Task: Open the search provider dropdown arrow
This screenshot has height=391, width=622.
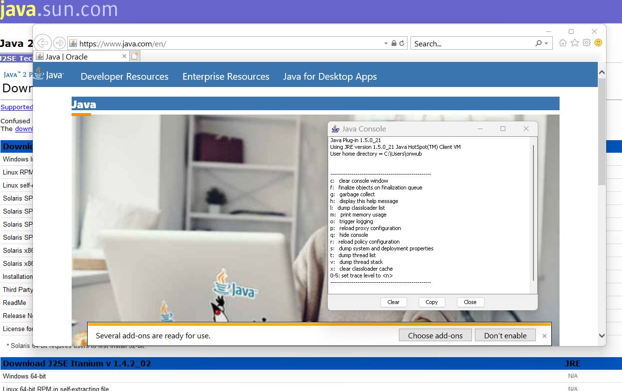Action: (x=546, y=43)
